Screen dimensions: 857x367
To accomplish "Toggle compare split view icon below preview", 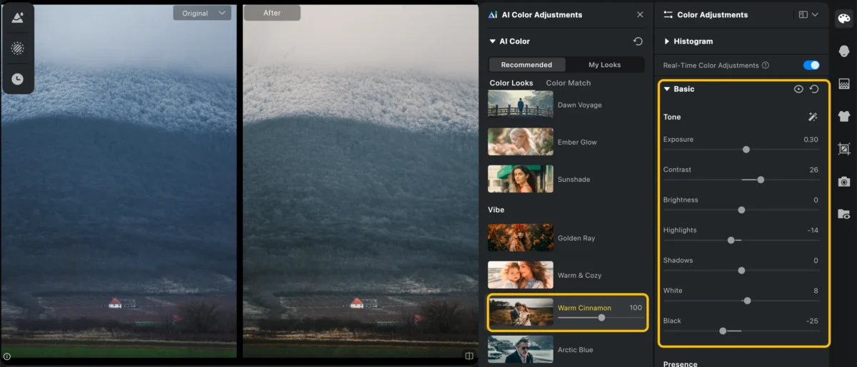I will (x=469, y=355).
